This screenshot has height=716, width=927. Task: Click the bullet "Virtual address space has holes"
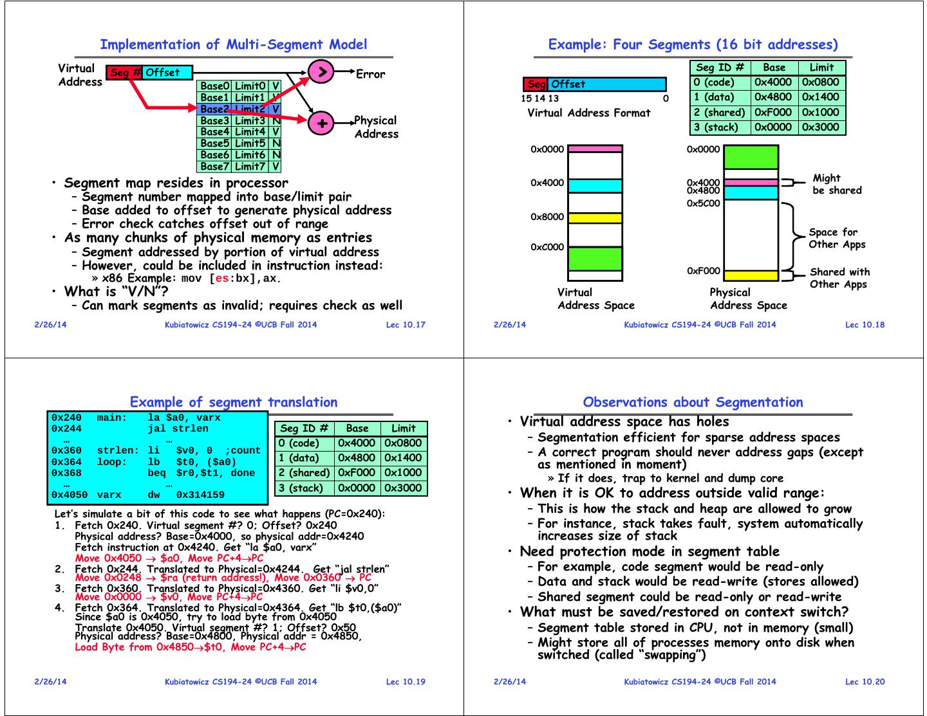point(624,422)
